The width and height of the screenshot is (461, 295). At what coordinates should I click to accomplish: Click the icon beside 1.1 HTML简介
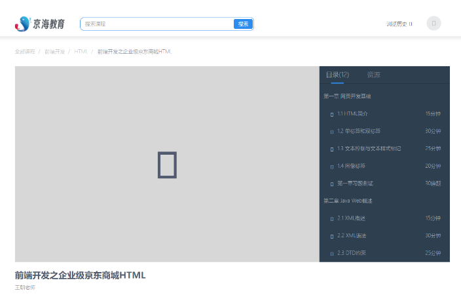click(332, 114)
